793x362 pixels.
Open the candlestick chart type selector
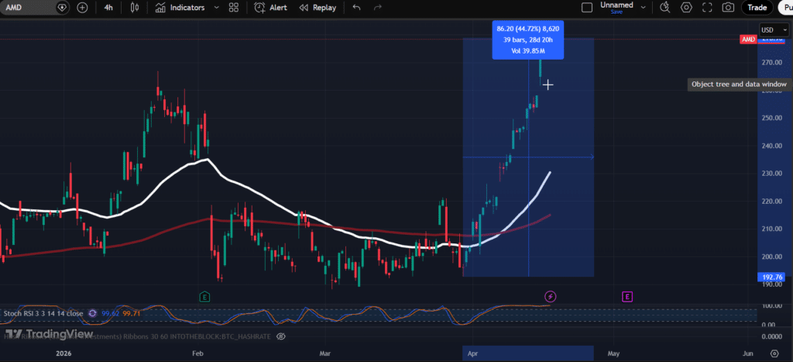[135, 8]
